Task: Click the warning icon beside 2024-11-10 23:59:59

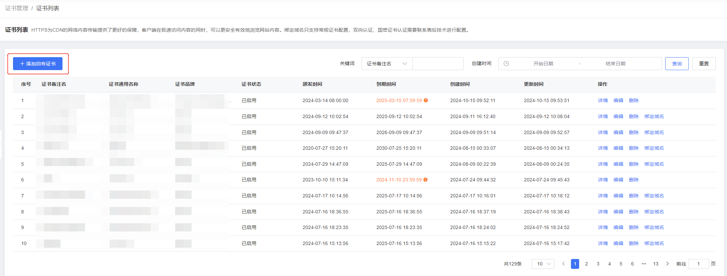Action: point(425,180)
